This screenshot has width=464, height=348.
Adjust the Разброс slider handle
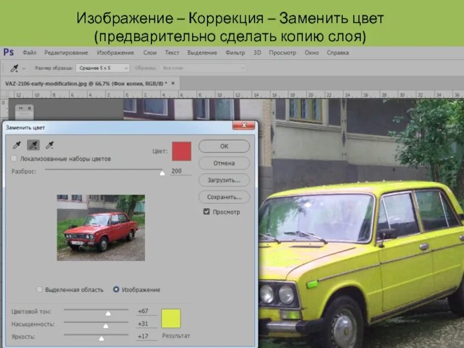coord(162,173)
